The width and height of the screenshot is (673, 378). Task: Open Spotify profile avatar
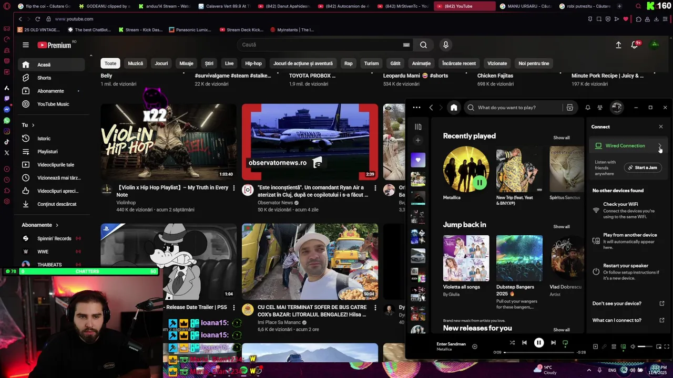pyautogui.click(x=617, y=107)
